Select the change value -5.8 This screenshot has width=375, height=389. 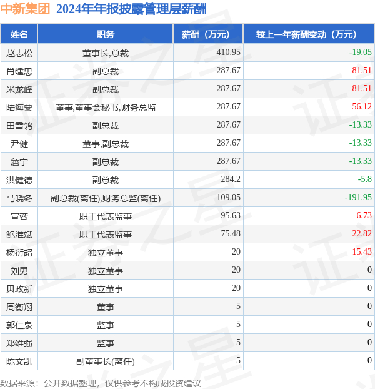(364, 179)
